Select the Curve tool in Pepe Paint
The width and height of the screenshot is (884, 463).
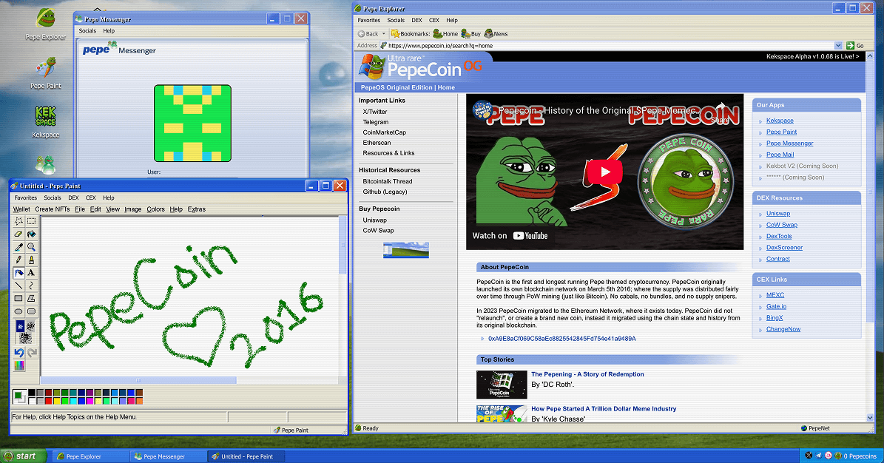click(x=32, y=285)
